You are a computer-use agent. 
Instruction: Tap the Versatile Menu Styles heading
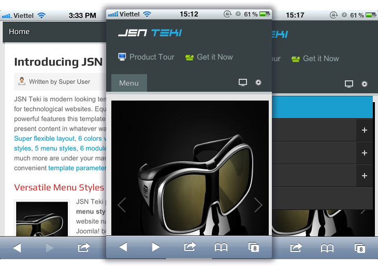[59, 188]
